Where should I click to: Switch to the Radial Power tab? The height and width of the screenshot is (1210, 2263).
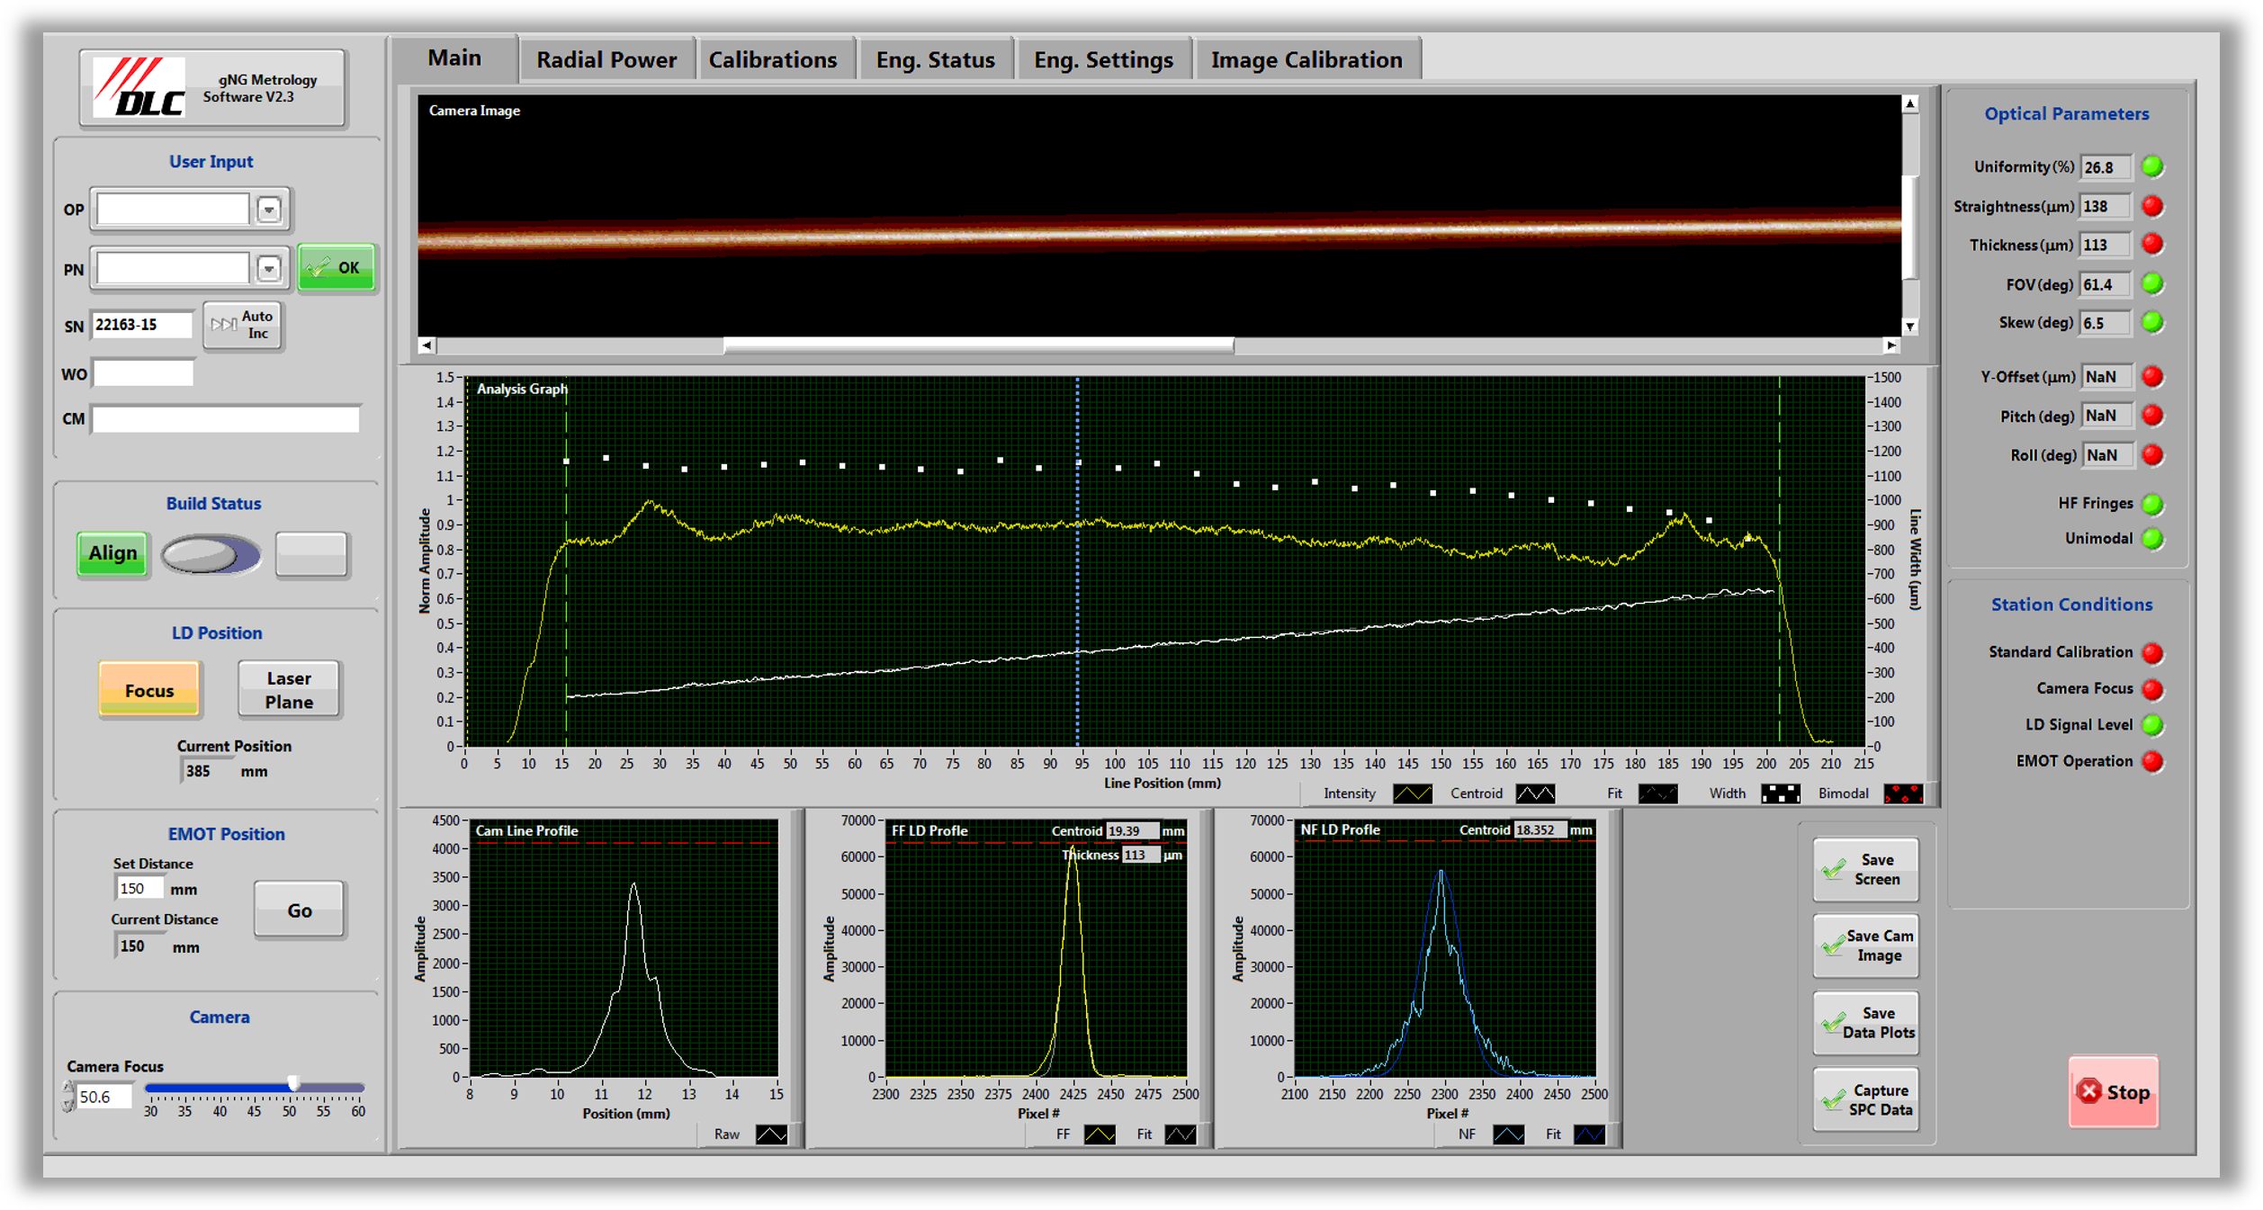[606, 58]
